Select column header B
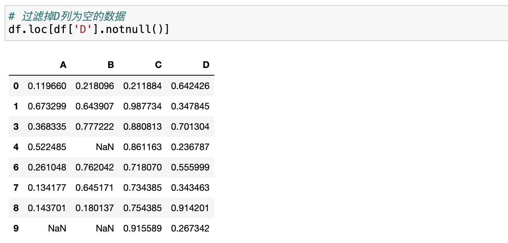The width and height of the screenshot is (508, 243). (x=111, y=65)
